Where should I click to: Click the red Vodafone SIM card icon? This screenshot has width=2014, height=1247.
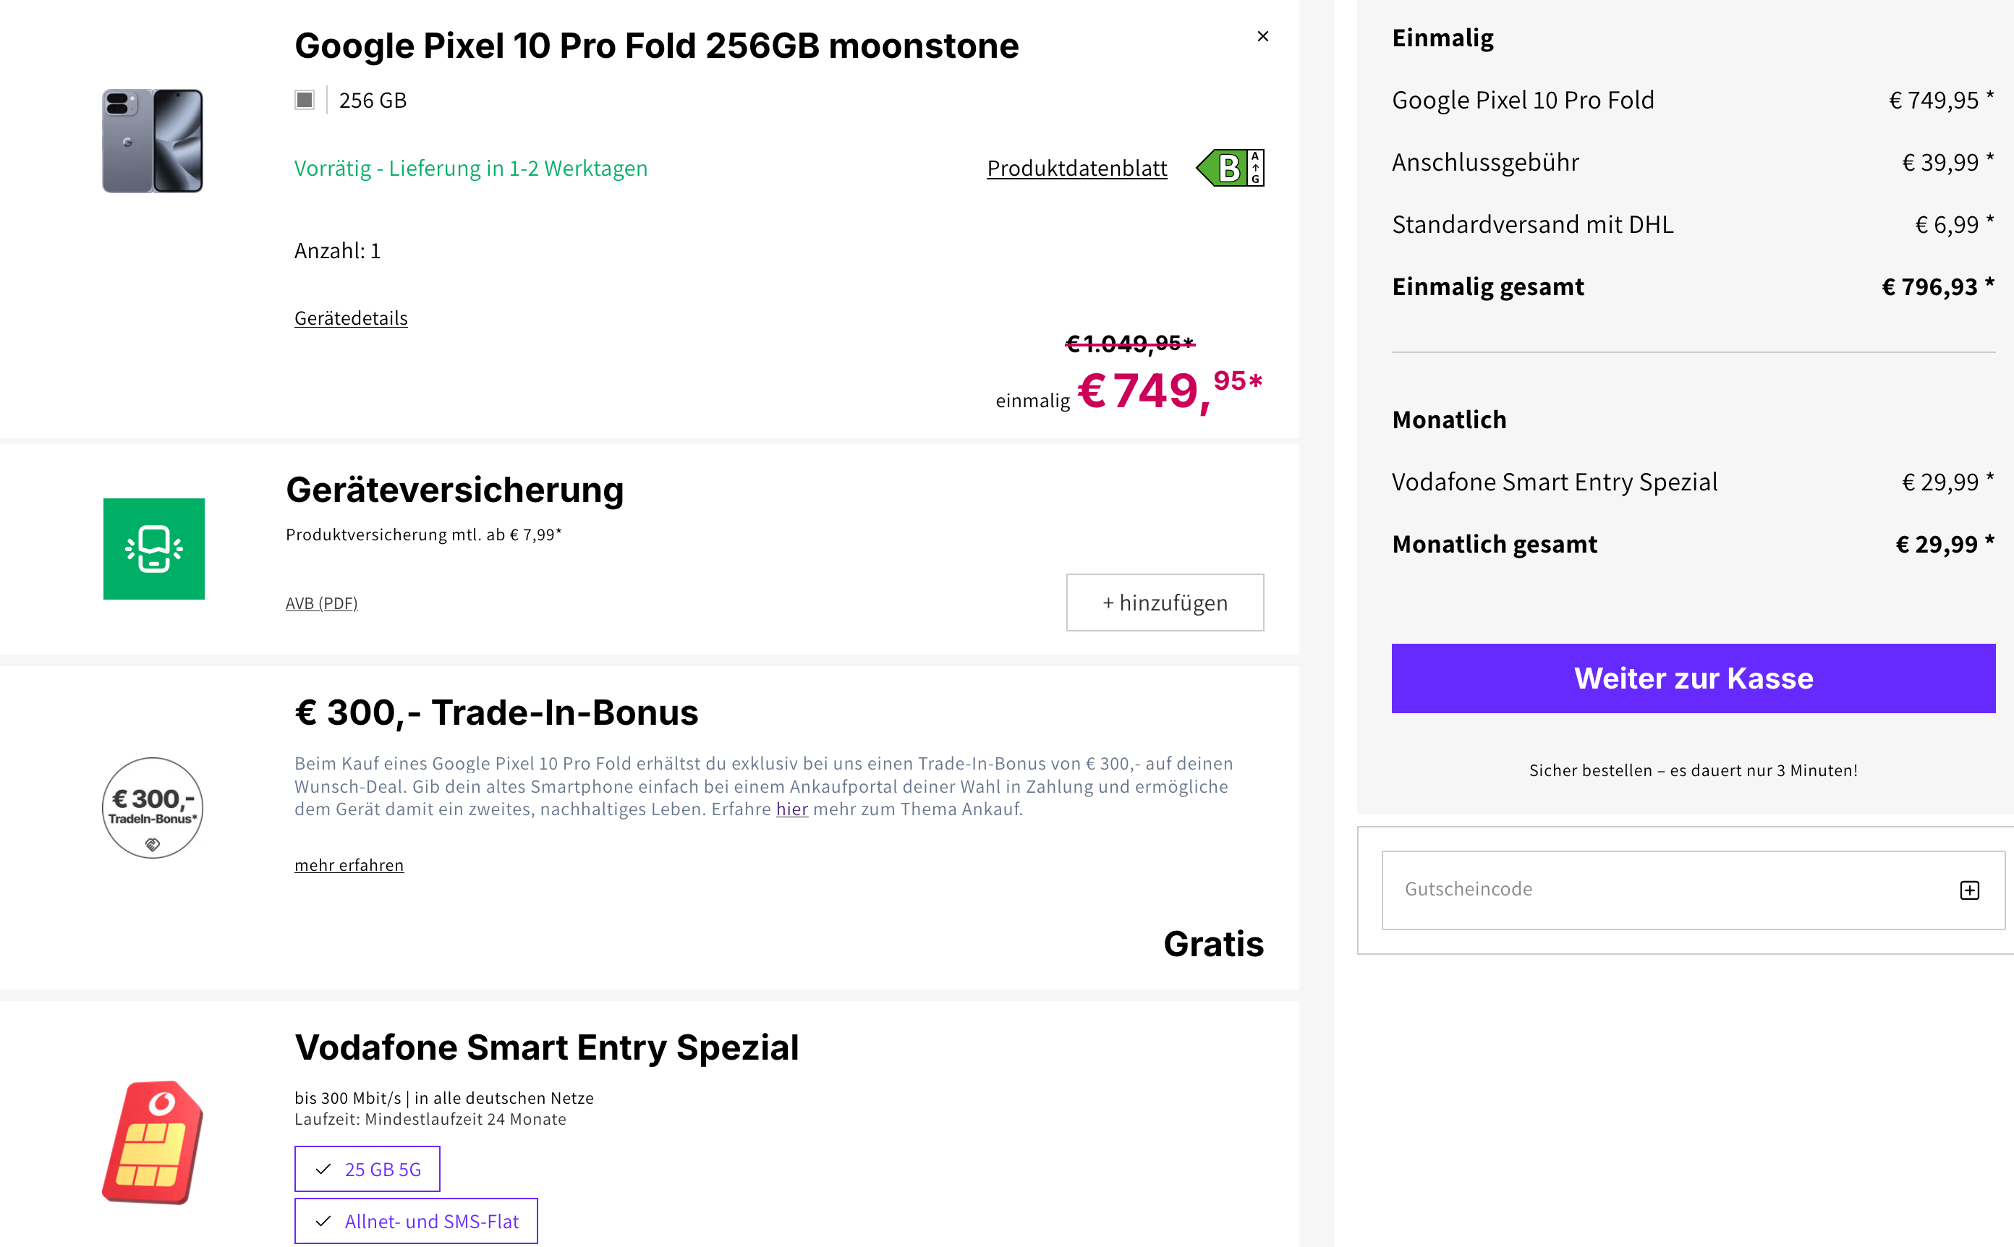(153, 1141)
